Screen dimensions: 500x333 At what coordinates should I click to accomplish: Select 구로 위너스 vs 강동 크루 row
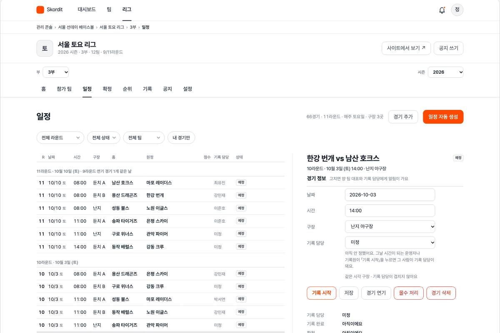coord(160,286)
